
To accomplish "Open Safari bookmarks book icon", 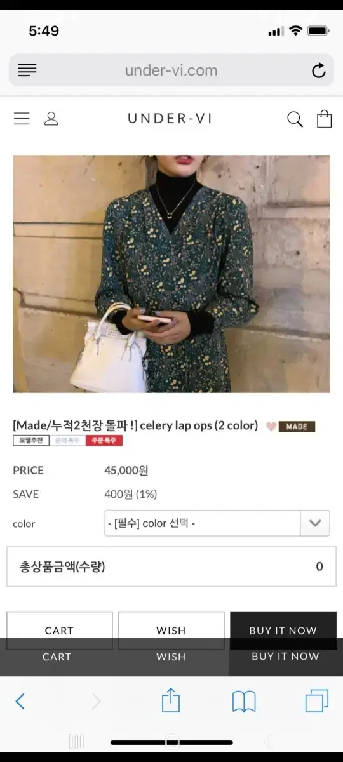I will [x=244, y=702].
